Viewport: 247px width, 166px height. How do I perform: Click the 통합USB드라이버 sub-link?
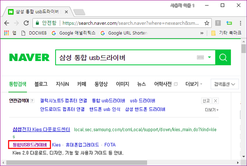tap(30, 145)
